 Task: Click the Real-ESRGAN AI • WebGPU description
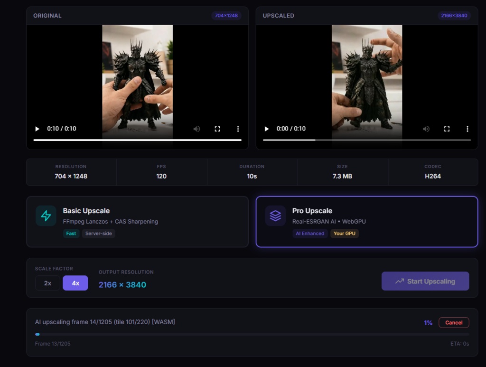[329, 221]
